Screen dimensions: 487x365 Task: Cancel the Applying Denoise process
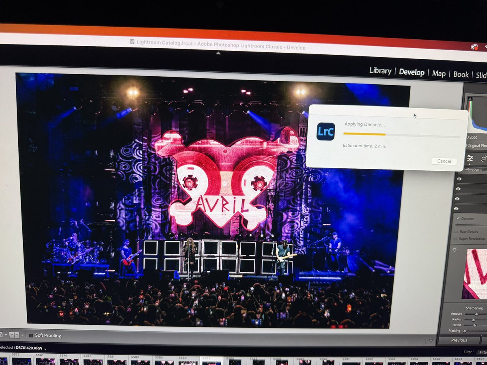click(x=444, y=161)
